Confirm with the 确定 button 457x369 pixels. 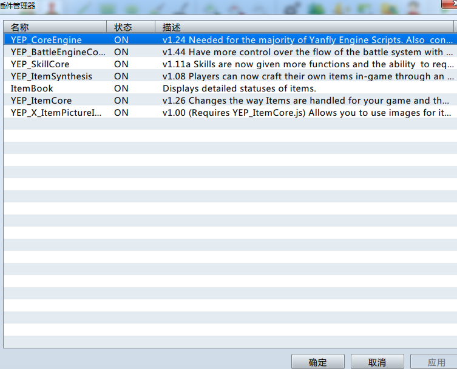318,362
